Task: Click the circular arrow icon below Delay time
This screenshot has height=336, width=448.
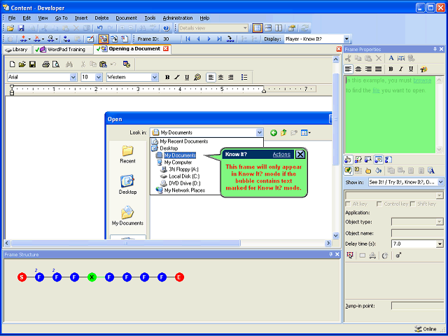Action: [x=385, y=255]
